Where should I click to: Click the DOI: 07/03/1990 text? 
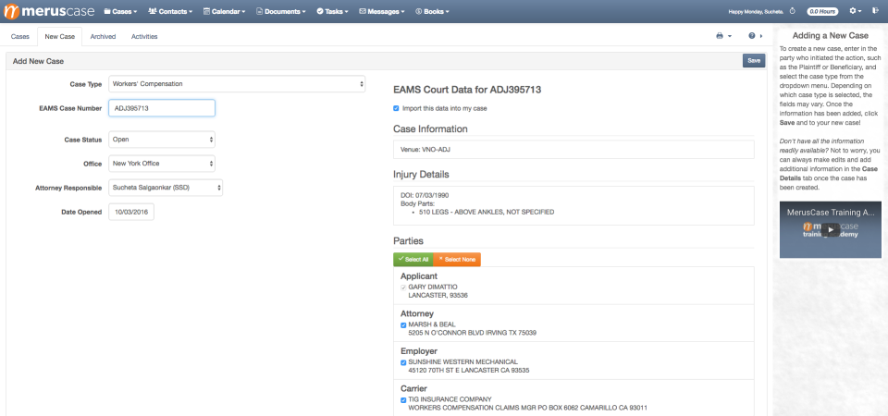tap(425, 195)
